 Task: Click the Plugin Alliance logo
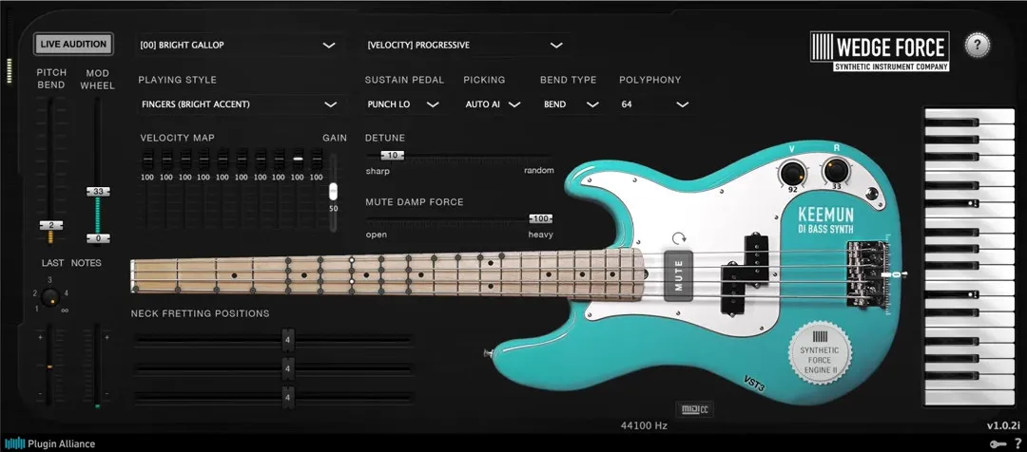click(x=49, y=443)
